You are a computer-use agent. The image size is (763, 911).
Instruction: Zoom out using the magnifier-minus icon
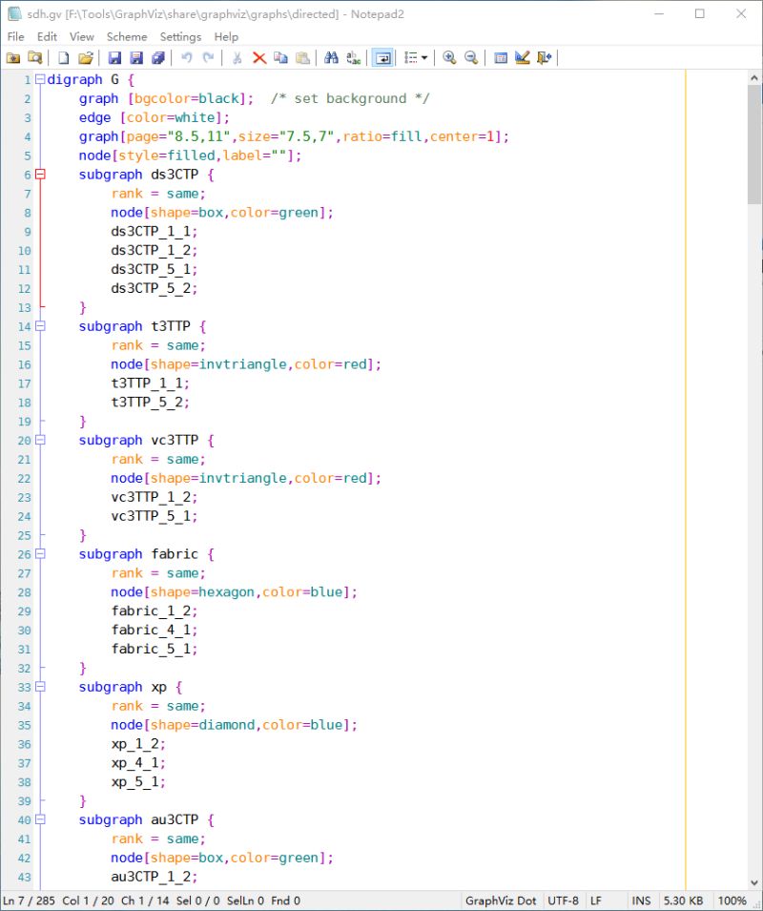coord(470,58)
